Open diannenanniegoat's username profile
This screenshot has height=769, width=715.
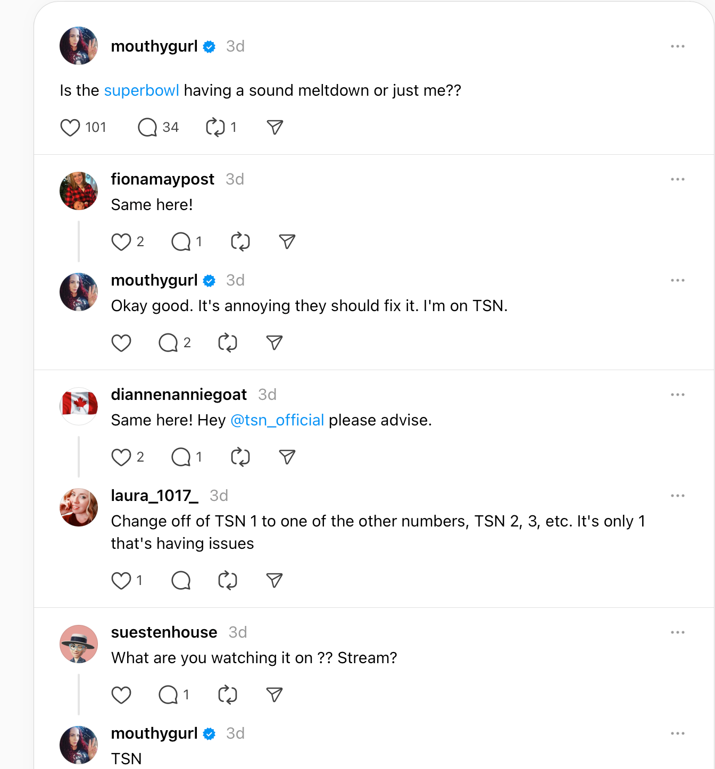click(x=179, y=395)
